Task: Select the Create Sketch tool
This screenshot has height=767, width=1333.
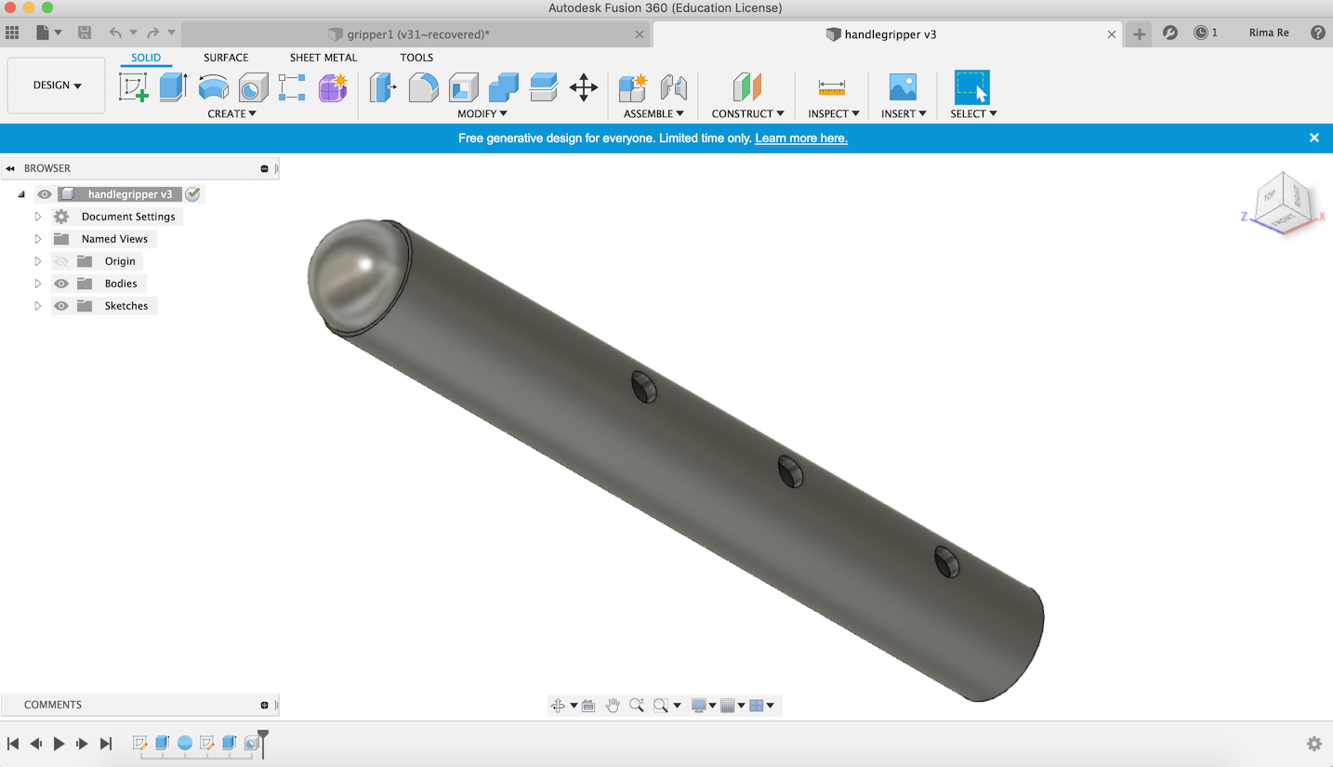Action: 134,87
